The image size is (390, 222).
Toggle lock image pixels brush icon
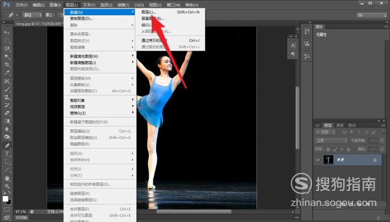click(x=335, y=149)
